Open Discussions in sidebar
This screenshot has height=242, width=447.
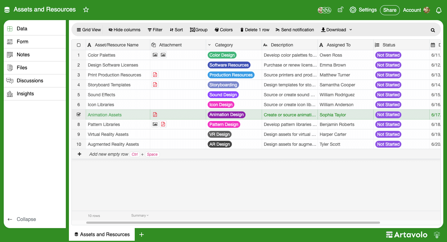(35, 80)
